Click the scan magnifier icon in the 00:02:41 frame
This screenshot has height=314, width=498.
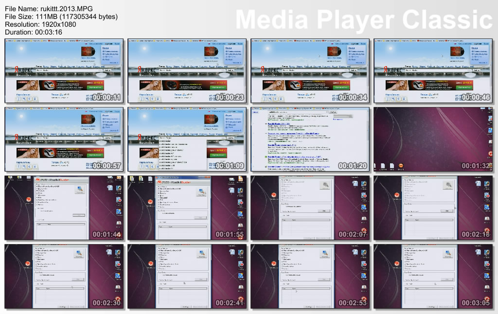(x=202, y=253)
